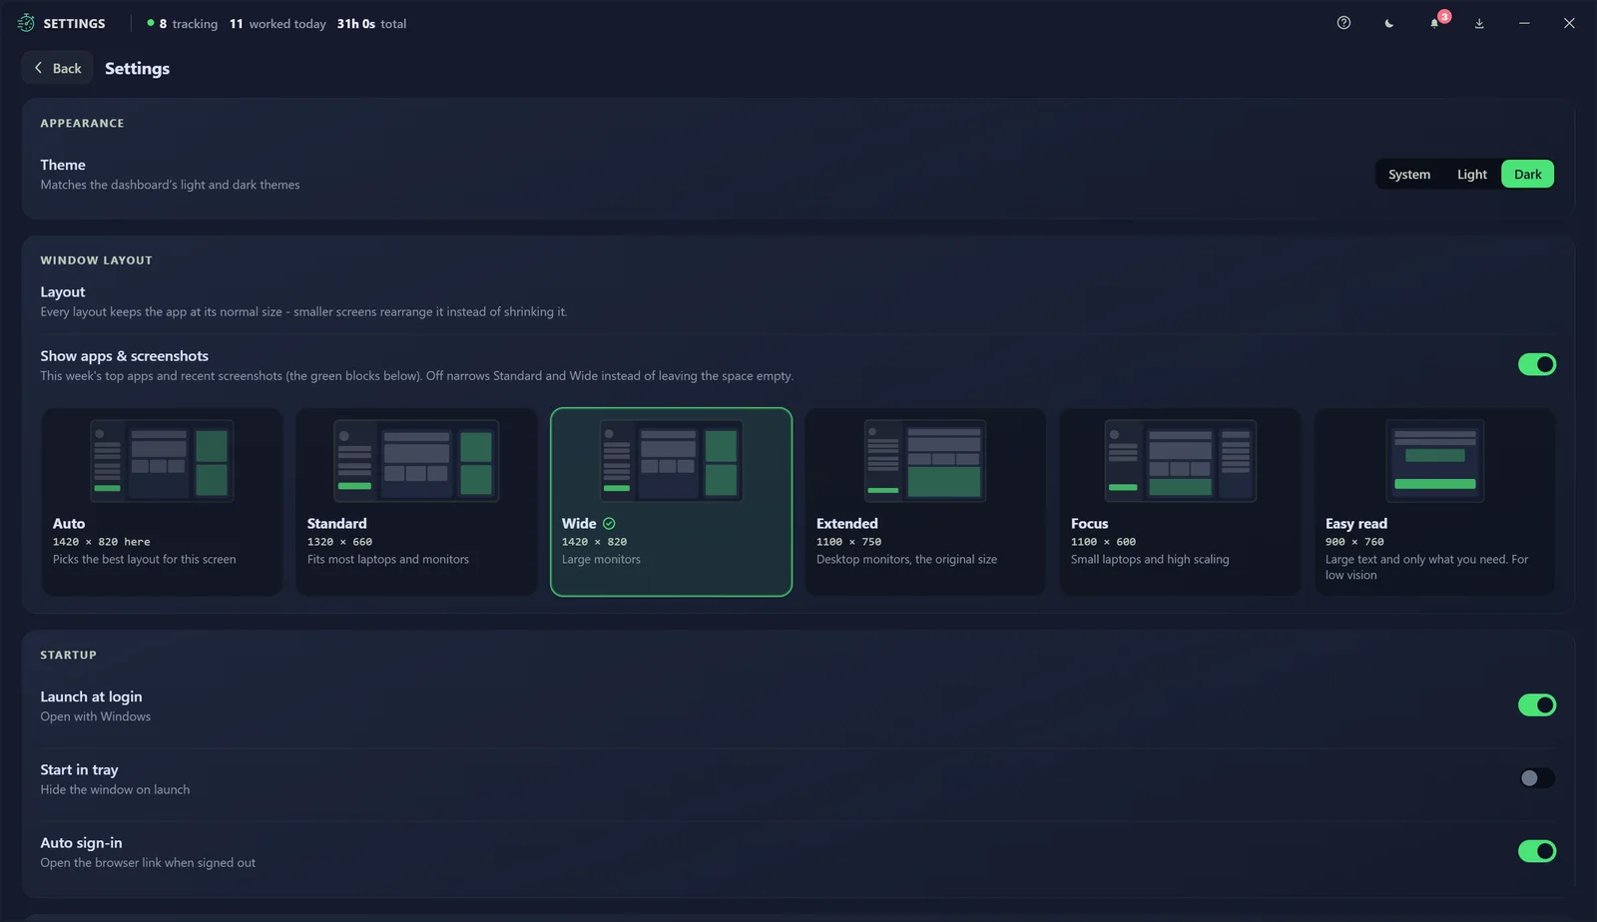The width and height of the screenshot is (1597, 922).
Task: Click 'Desktop monitors, the original size' text
Action: click(906, 559)
